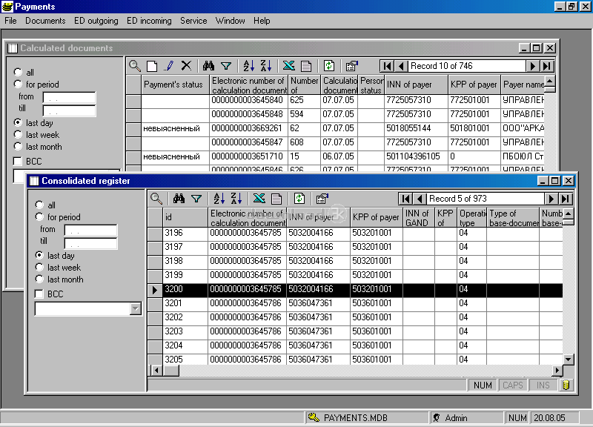The width and height of the screenshot is (593, 427).
Task: Select row with id 3203
Action: pyautogui.click(x=355, y=331)
